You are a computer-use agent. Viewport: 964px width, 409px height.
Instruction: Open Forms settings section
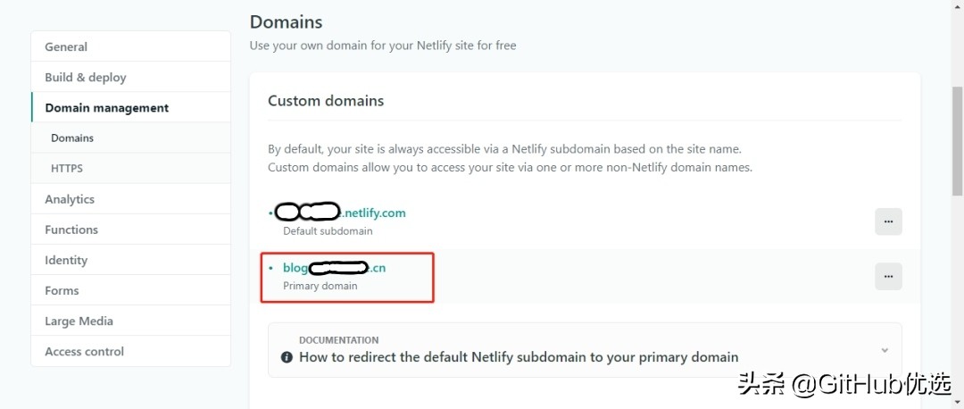tap(62, 290)
